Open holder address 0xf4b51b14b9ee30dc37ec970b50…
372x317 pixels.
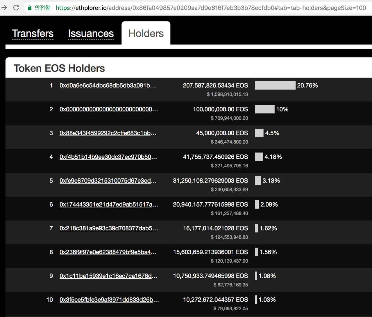[x=108, y=157]
